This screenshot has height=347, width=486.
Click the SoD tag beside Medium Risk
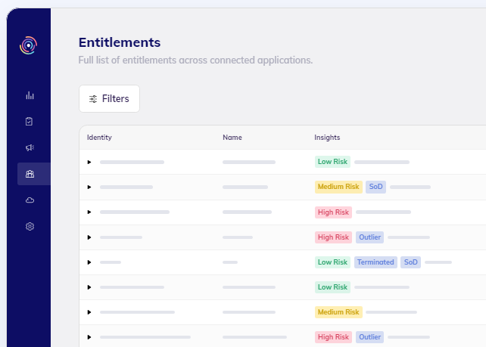pyautogui.click(x=375, y=187)
